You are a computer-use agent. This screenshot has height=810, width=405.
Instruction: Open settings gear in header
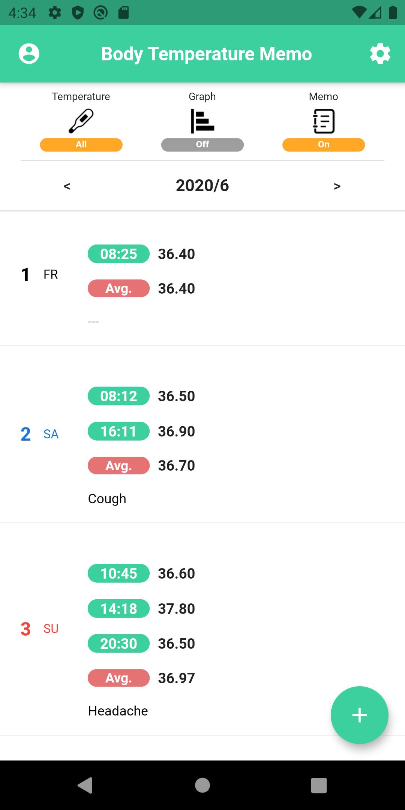(380, 54)
